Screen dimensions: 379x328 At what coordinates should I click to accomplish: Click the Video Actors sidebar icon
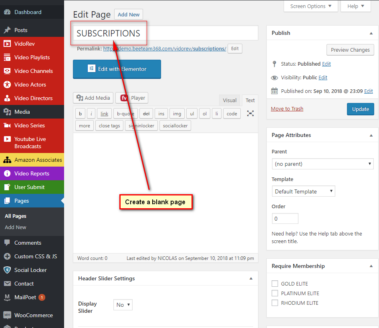(7, 85)
